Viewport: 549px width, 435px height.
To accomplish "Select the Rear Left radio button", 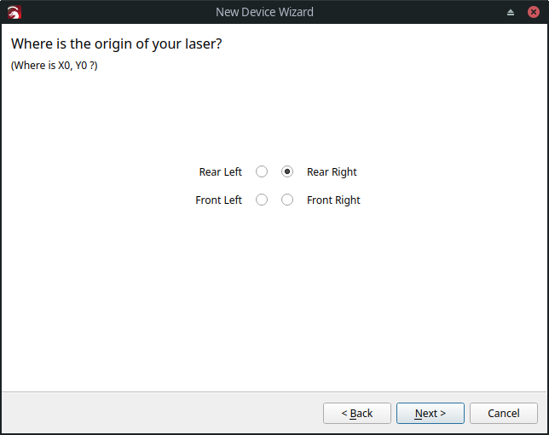I will pyautogui.click(x=262, y=171).
